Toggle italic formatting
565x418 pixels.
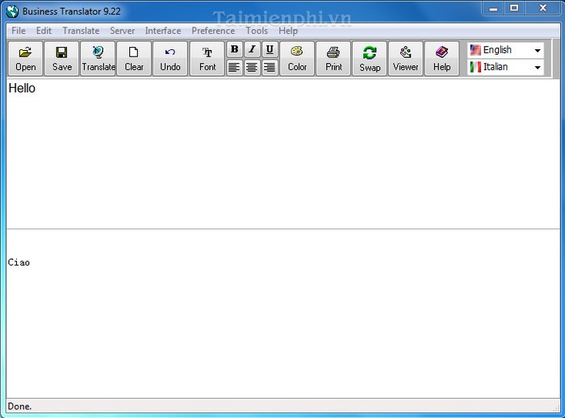pyautogui.click(x=252, y=49)
